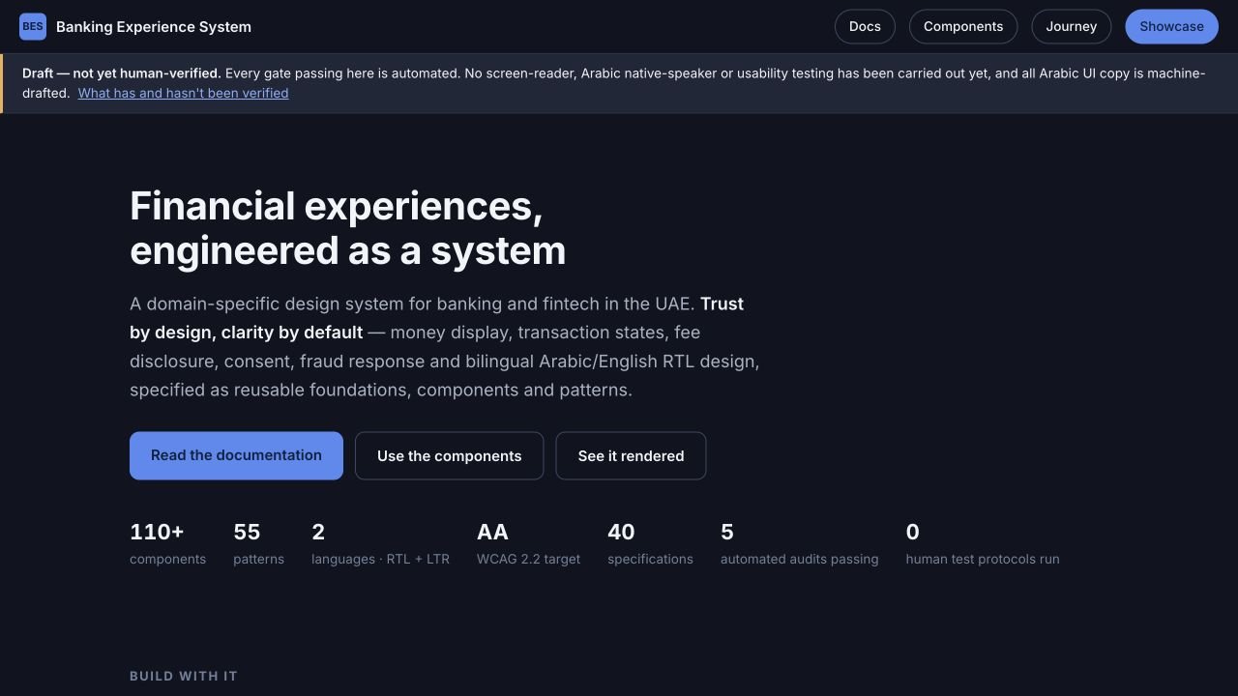Viewport: 1238px width, 696px height.
Task: Click the 'BUILD WITH IT' section heading
Action: click(184, 676)
